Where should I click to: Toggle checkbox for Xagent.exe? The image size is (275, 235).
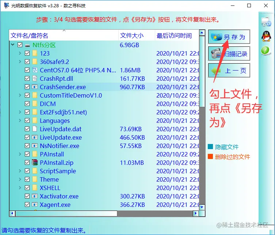tap(27, 205)
